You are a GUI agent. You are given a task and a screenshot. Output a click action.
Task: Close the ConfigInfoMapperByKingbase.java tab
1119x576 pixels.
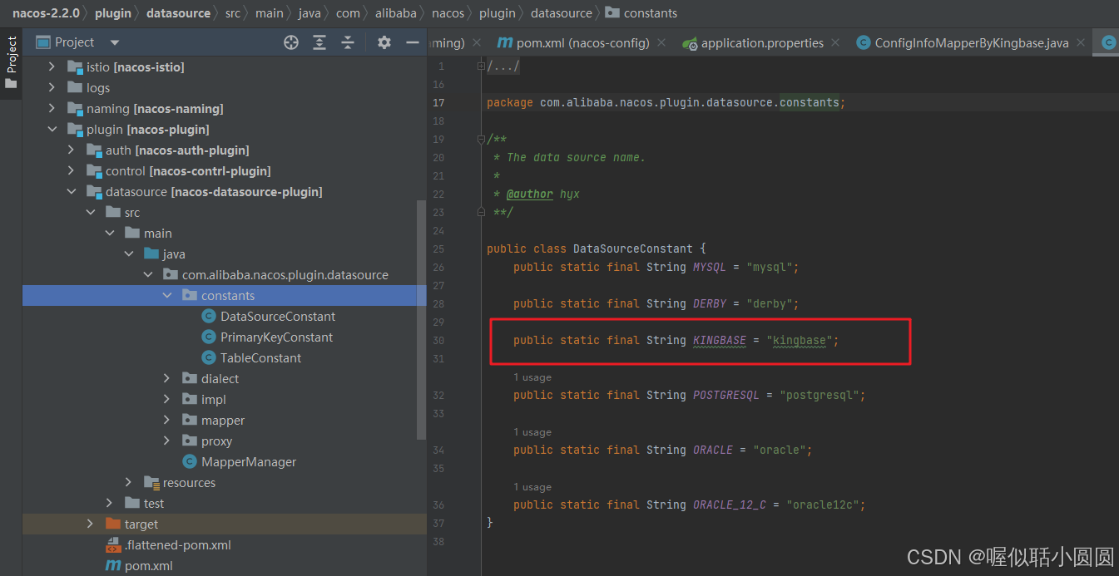click(1081, 42)
